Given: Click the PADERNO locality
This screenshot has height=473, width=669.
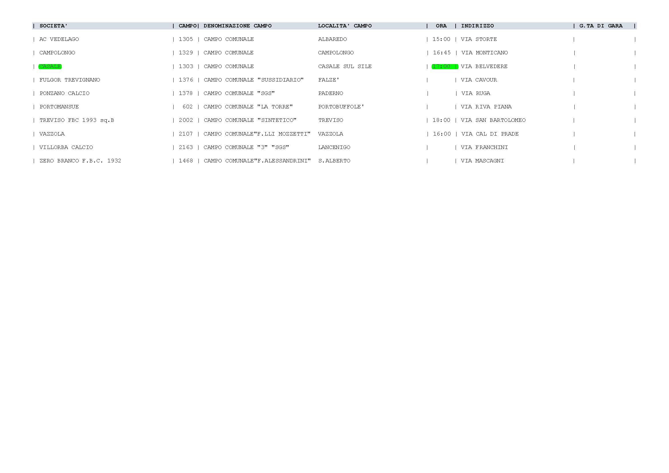Looking at the screenshot, I should click(331, 93).
